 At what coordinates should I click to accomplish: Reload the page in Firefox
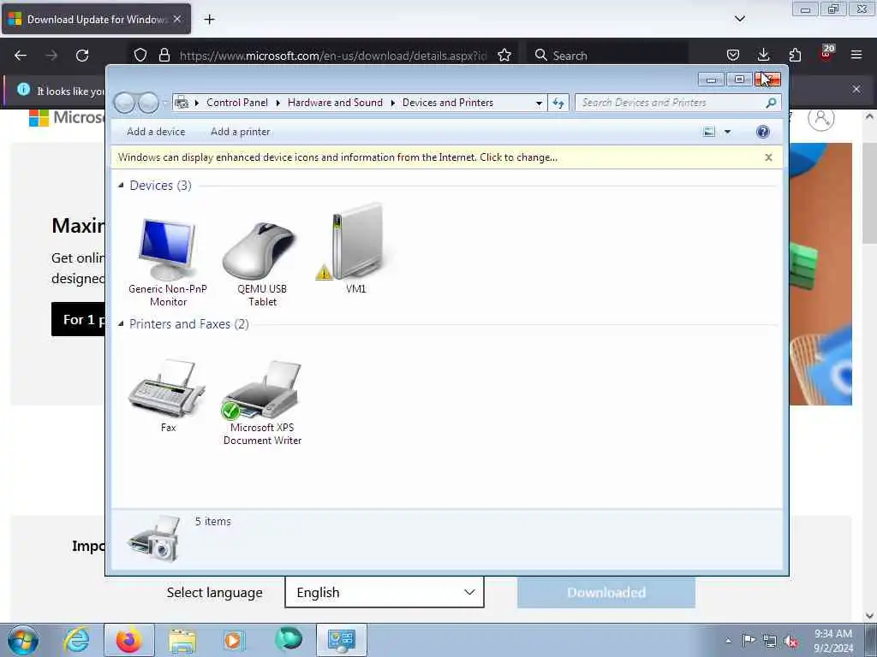82,56
